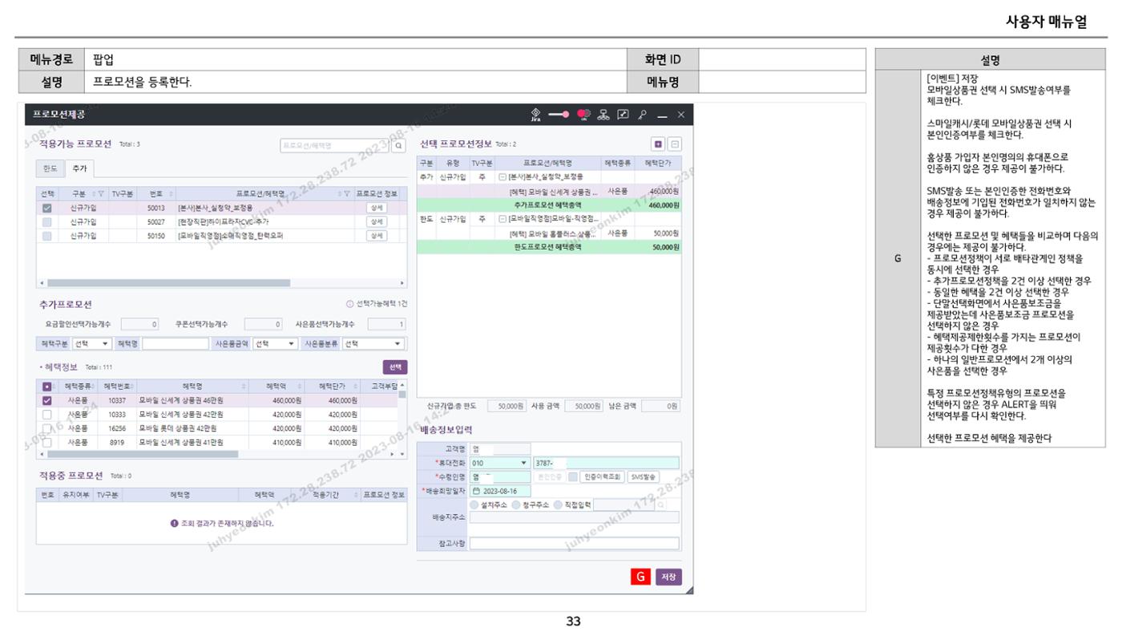The width and height of the screenshot is (1122, 632).
Task: Open the 사은품금액 dropdown
Action: (x=275, y=343)
